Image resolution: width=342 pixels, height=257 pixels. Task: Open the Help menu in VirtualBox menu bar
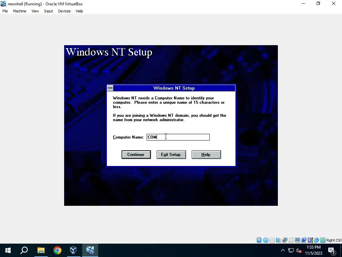pyautogui.click(x=79, y=11)
